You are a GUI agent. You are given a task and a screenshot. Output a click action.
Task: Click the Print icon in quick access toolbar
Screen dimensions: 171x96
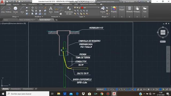click(x=19, y=2)
